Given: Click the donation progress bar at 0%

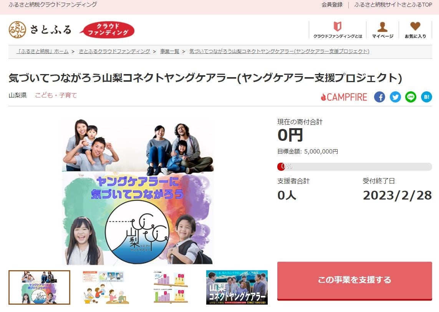Looking at the screenshot, I should pyautogui.click(x=355, y=167).
